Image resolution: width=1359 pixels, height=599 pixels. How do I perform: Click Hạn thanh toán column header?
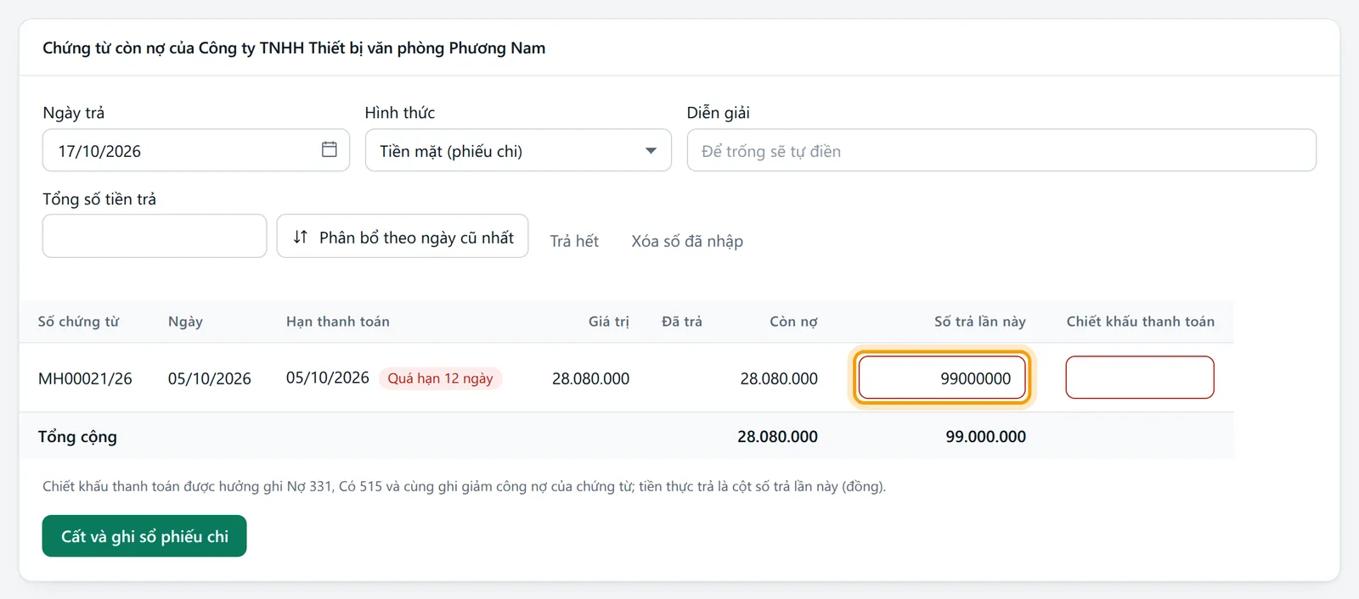(338, 322)
